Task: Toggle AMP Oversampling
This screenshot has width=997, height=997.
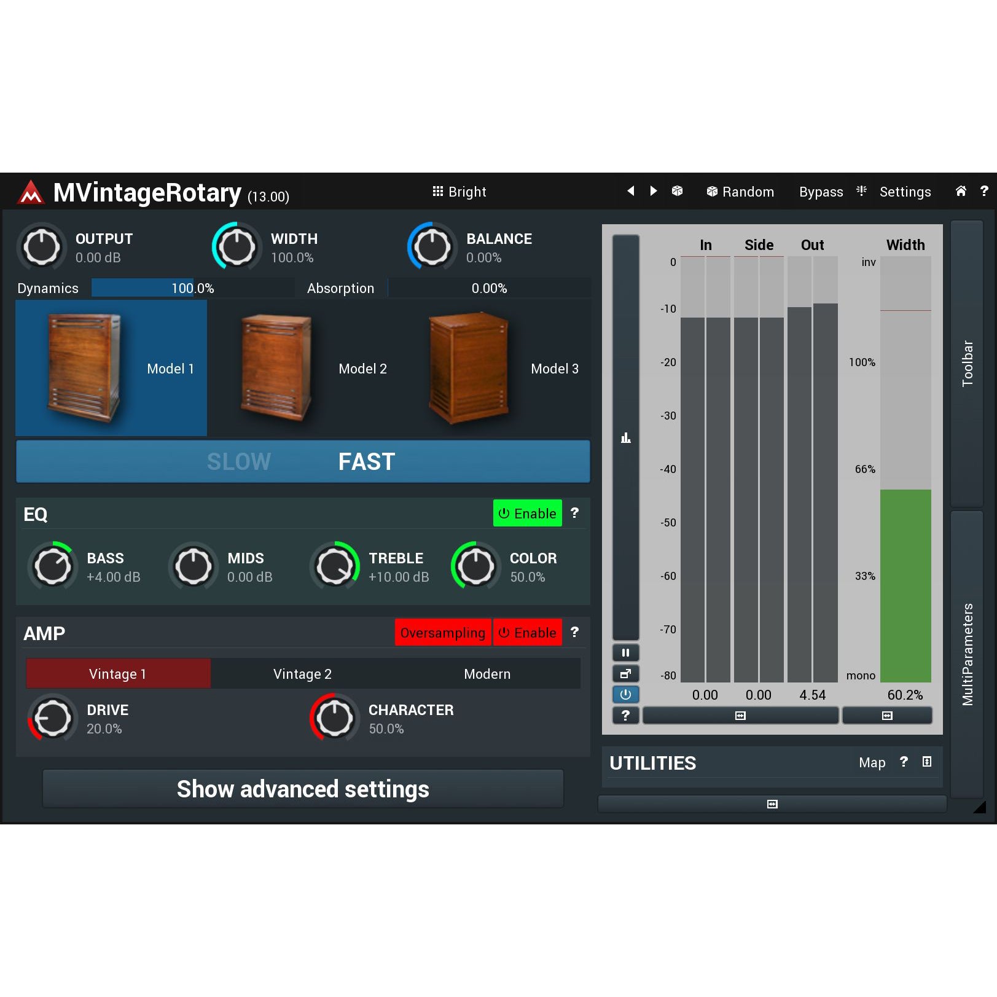Action: (442, 633)
